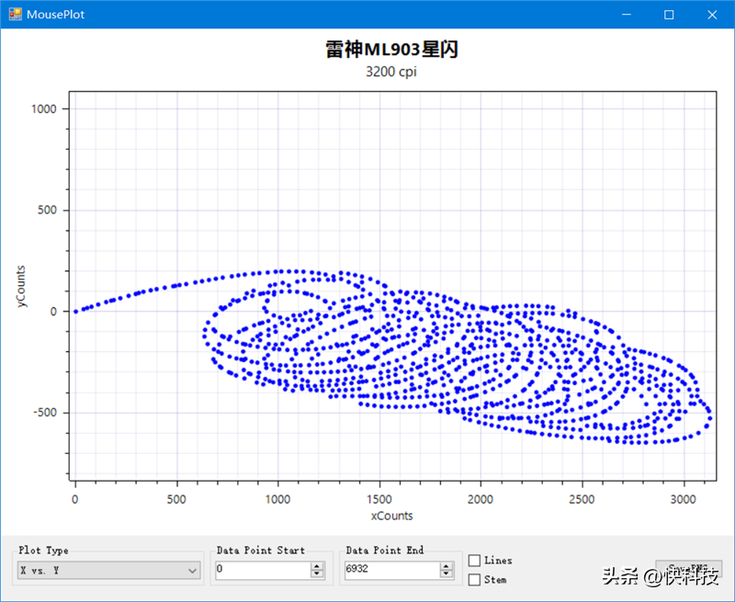This screenshot has width=735, height=602.
Task: Click the 2000 tick label on x-axis
Action: pyautogui.click(x=481, y=499)
